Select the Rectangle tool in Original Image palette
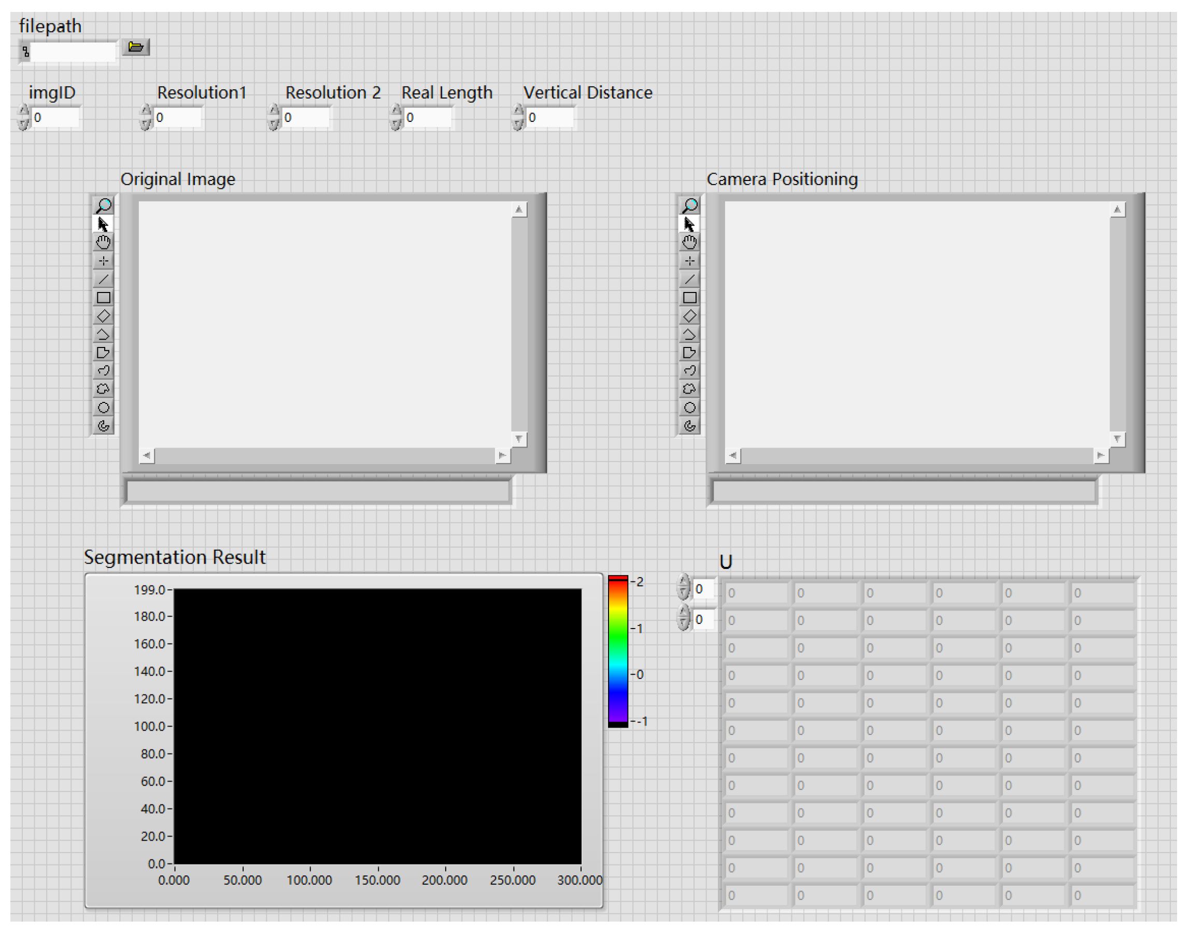 [x=103, y=298]
